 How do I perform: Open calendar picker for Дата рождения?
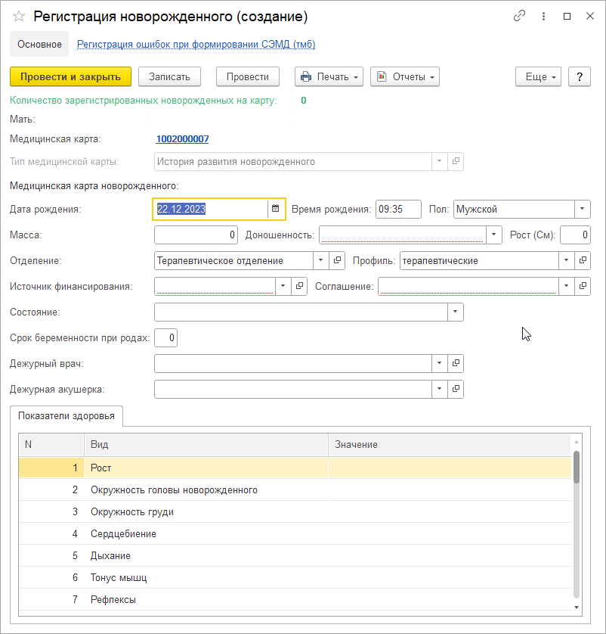(276, 209)
